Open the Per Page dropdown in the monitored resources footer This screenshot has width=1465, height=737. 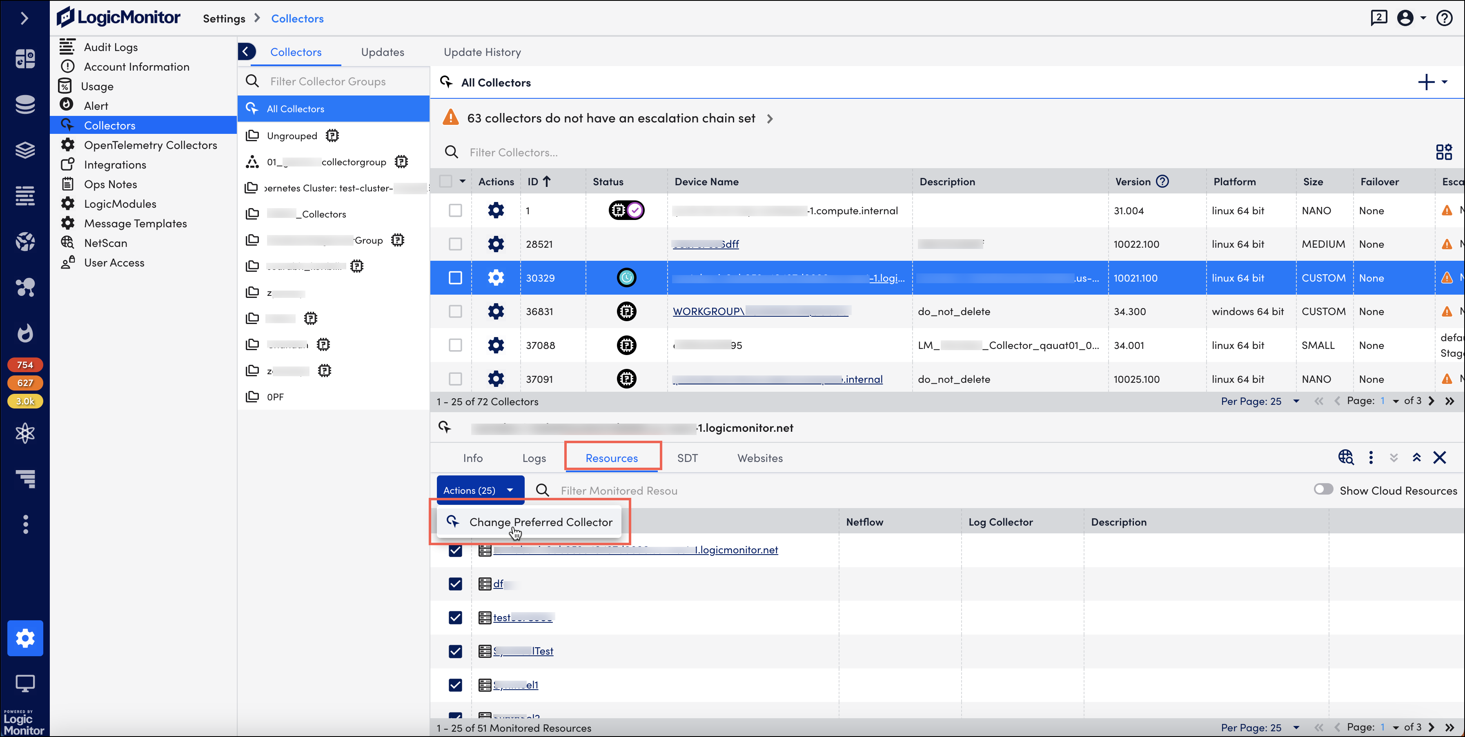[x=1260, y=727]
